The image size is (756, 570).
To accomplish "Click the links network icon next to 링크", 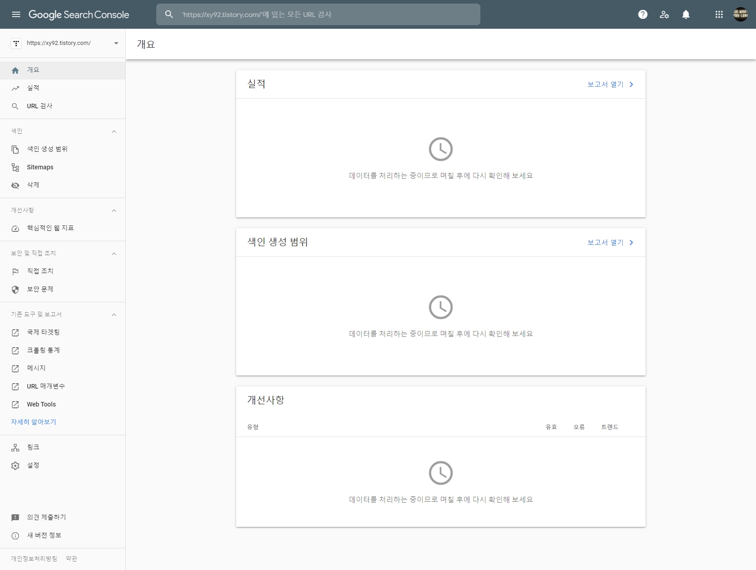I will pos(15,448).
